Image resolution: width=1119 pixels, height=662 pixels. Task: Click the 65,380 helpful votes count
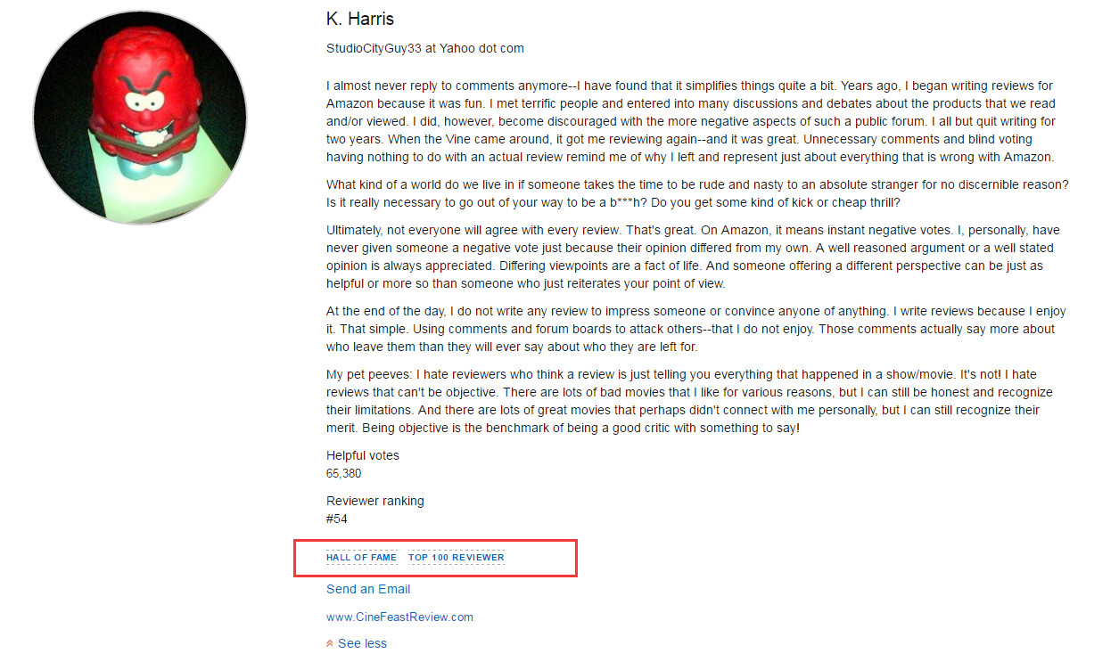(x=344, y=473)
